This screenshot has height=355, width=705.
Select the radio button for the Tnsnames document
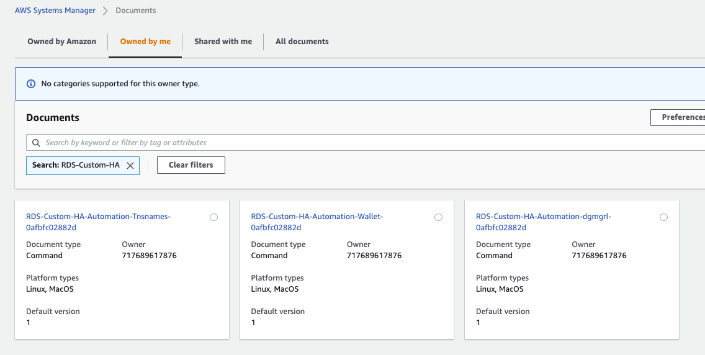[213, 217]
